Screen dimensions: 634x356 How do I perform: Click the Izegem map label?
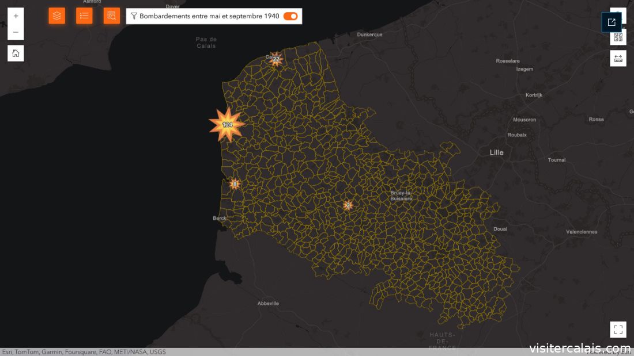[524, 70]
